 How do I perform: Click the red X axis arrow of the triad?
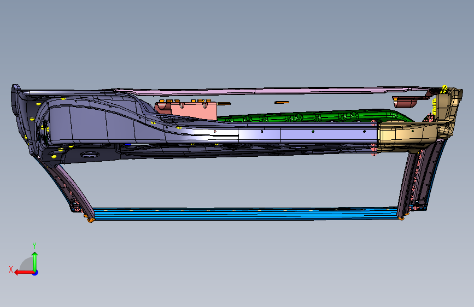coord(24,273)
